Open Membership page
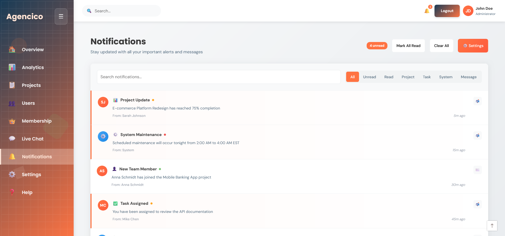505x236 pixels. click(x=37, y=121)
